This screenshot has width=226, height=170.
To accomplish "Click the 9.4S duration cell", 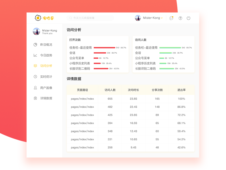I will coord(133,147).
